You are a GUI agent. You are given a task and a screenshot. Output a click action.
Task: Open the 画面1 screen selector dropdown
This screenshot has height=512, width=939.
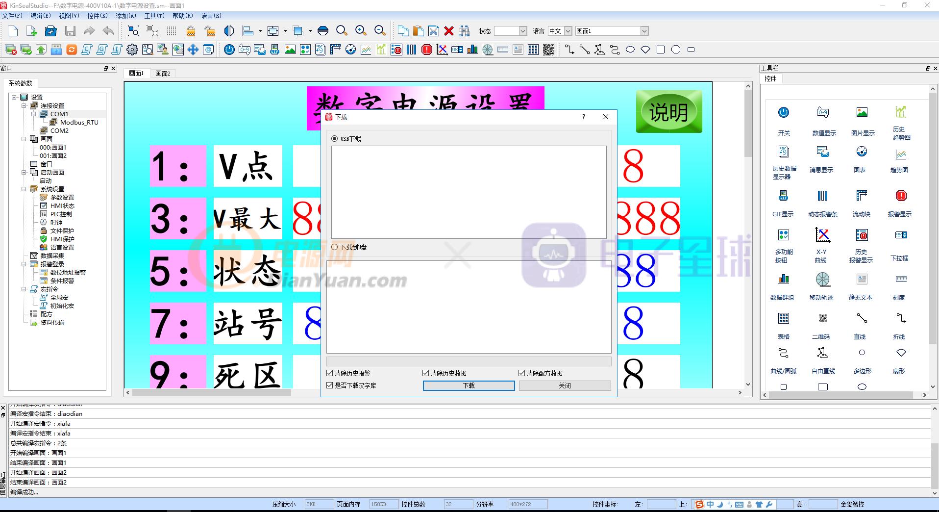(x=644, y=30)
